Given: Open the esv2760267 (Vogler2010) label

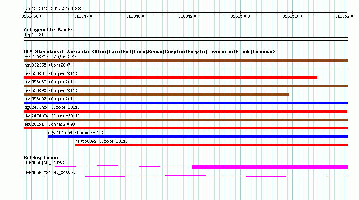Looking at the screenshot, I should click(x=52, y=56).
